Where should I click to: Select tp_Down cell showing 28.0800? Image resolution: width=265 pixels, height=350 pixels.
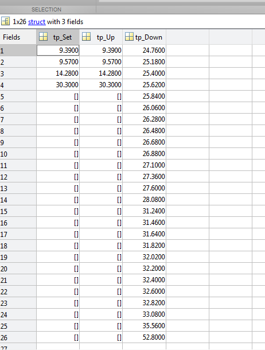pos(145,199)
